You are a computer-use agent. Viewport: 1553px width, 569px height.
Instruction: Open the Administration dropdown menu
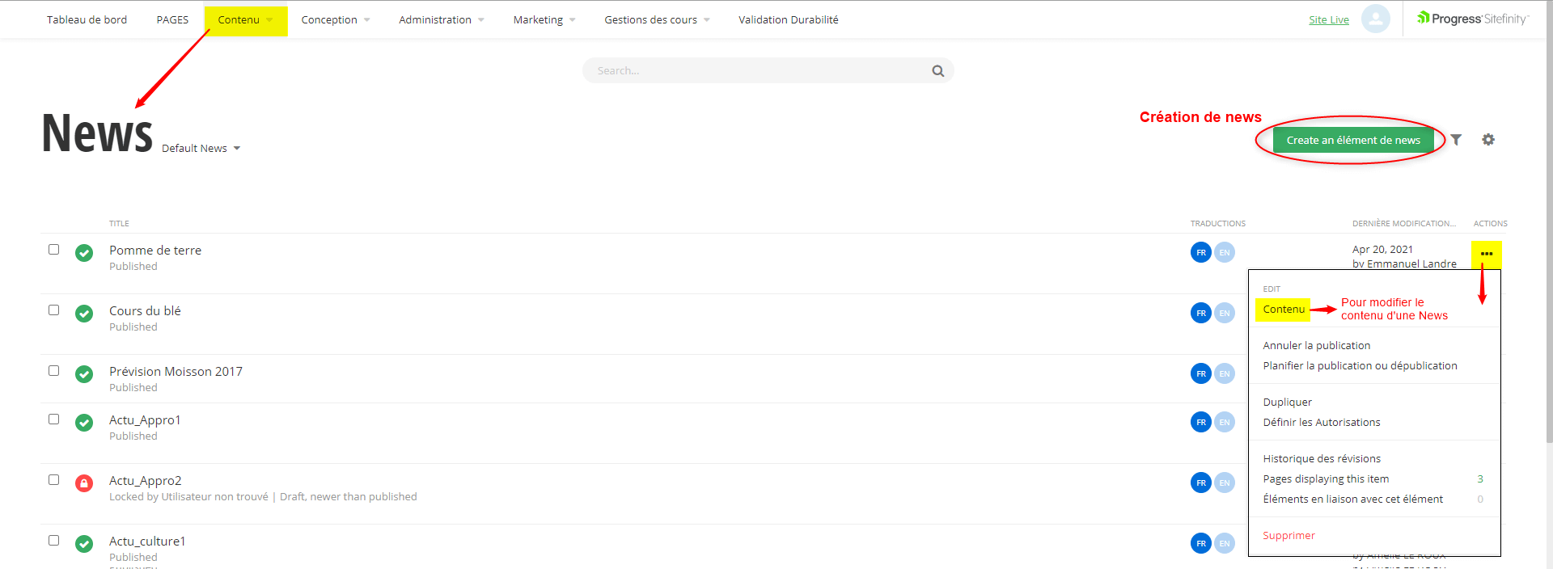(441, 20)
